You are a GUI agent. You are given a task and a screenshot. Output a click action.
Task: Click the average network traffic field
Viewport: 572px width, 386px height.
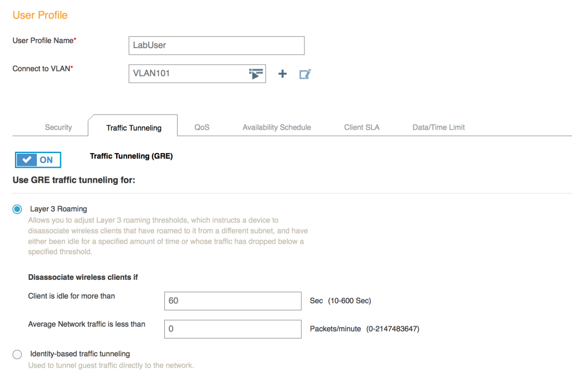click(233, 329)
